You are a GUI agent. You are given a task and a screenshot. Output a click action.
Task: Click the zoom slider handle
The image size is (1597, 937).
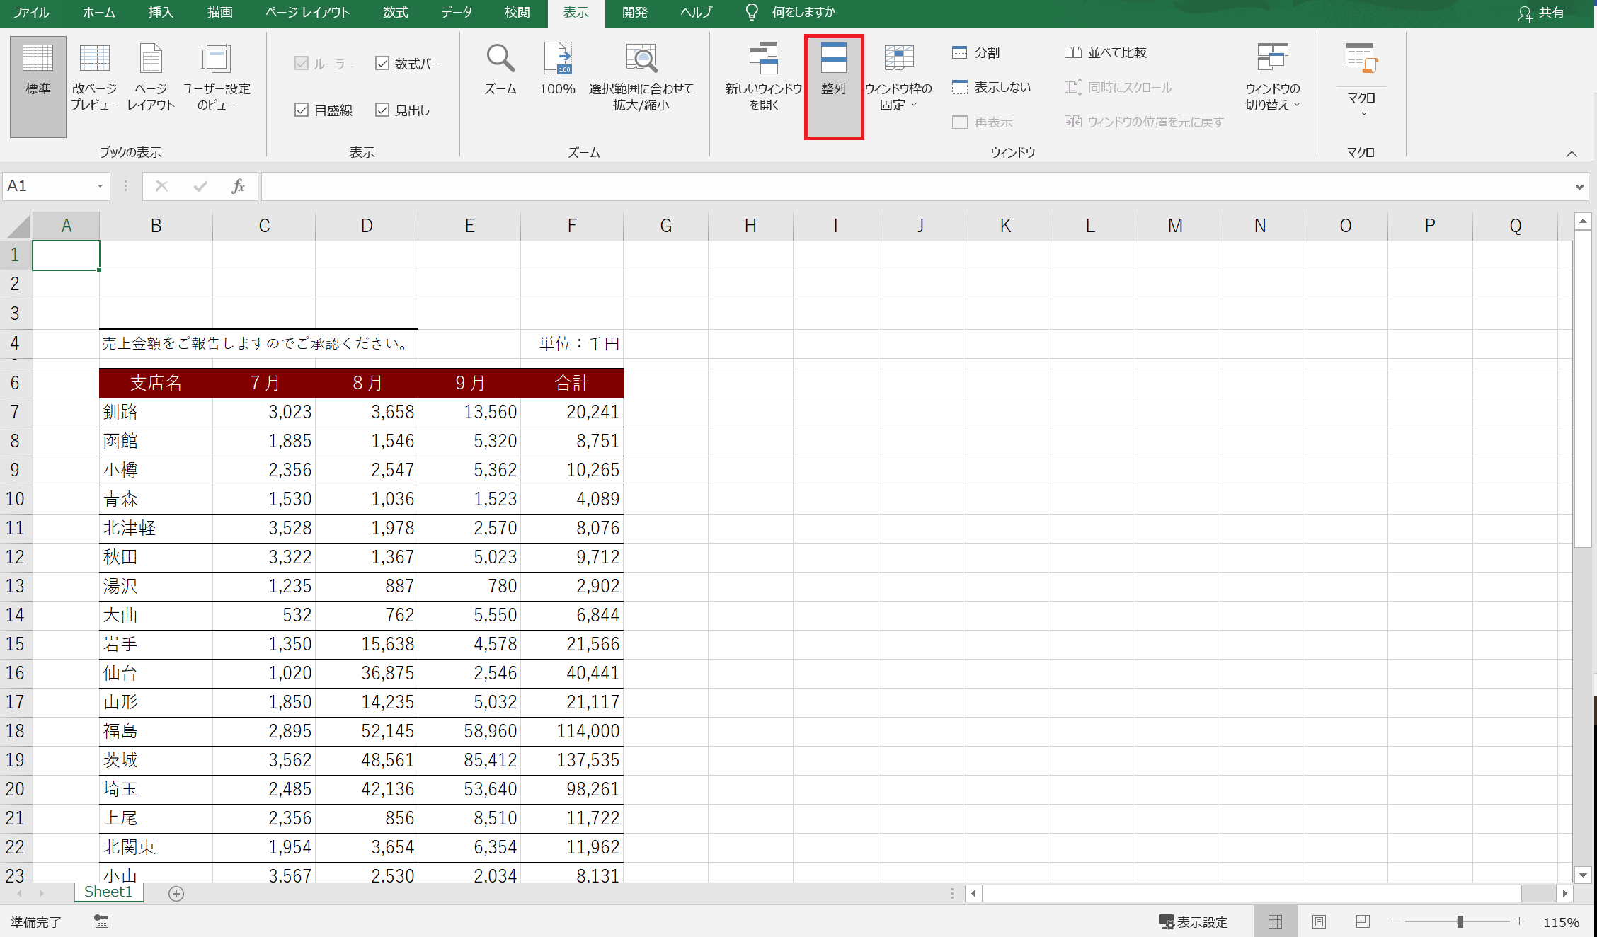[x=1460, y=921]
